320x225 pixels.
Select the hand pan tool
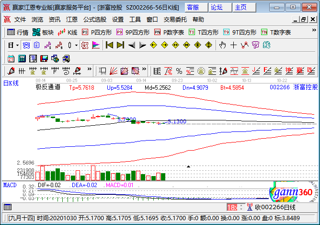pos(222,45)
